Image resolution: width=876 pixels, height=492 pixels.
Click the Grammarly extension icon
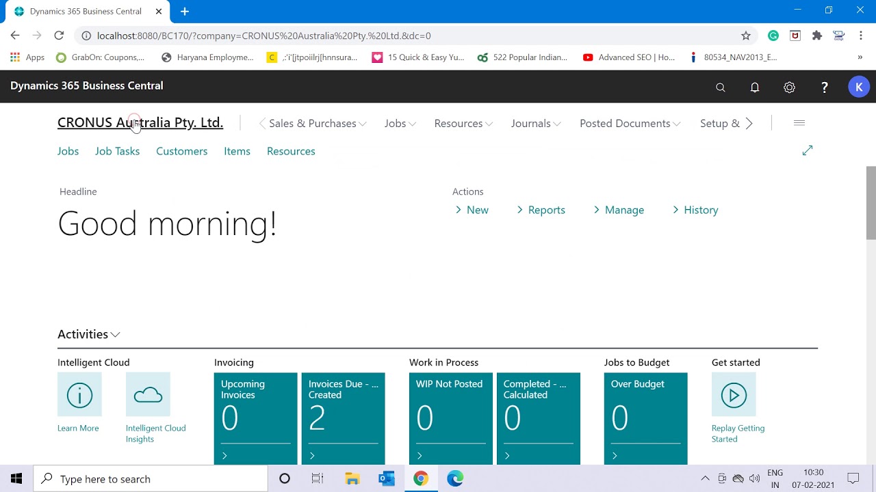(773, 36)
